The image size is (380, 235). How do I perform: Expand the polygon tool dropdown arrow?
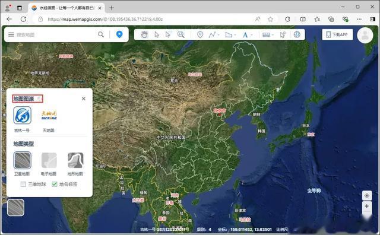click(x=235, y=35)
